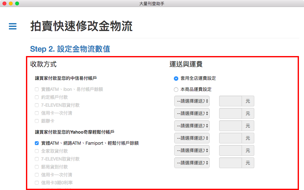
Task: Check the 信用卡3期0利率 option
Action: tap(37, 183)
